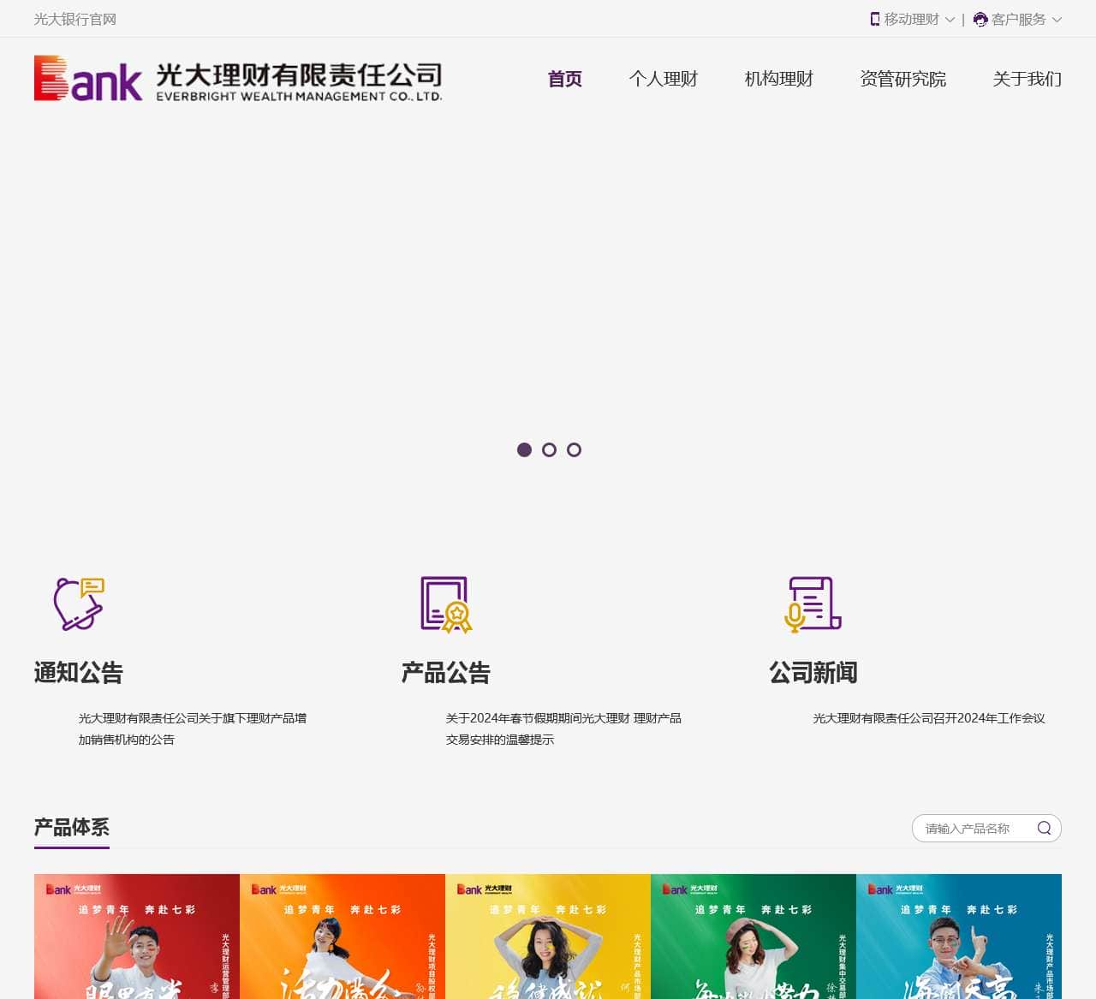Select the third carousel dot
Screen dimensions: 1096x999
coord(575,449)
